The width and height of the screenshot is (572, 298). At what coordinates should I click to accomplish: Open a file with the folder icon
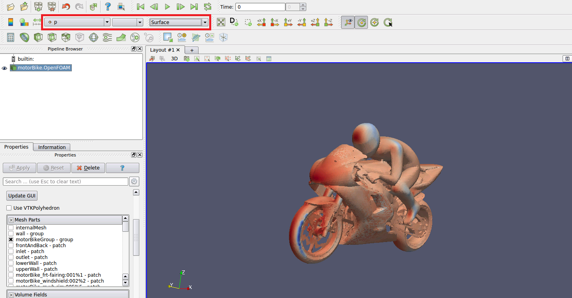point(11,7)
